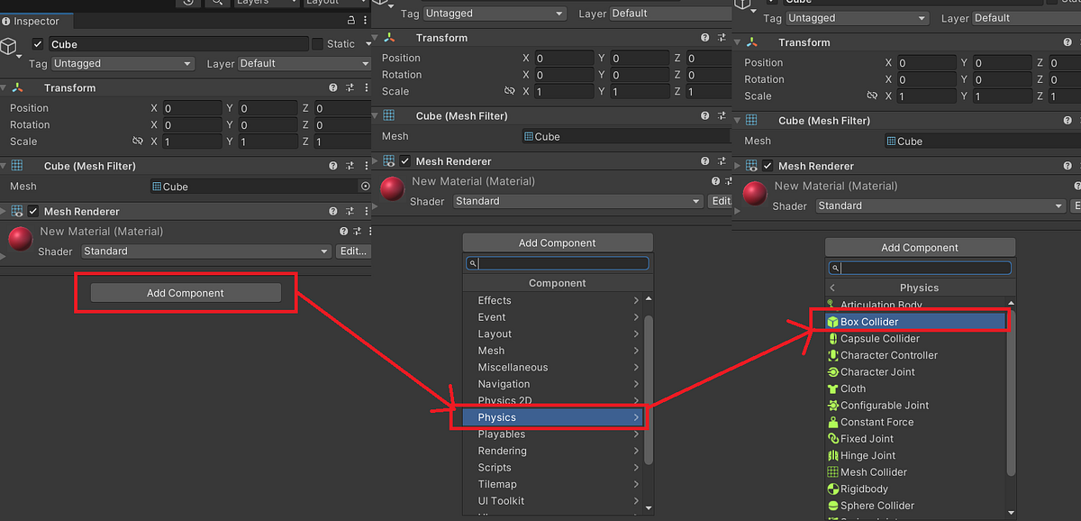Disable the Mesh Renderer enabled checkbox
Image resolution: width=1081 pixels, height=521 pixels.
[x=33, y=210]
